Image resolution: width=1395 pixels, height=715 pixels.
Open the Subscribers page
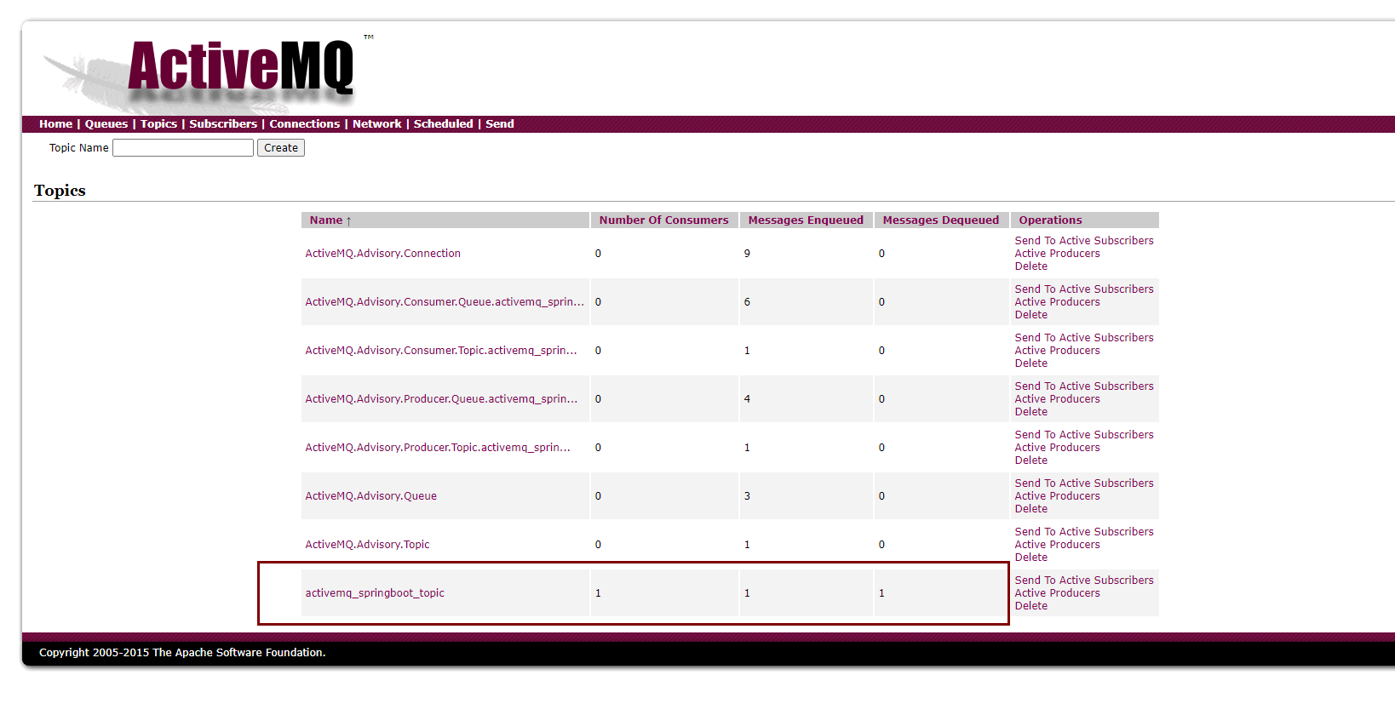point(223,124)
